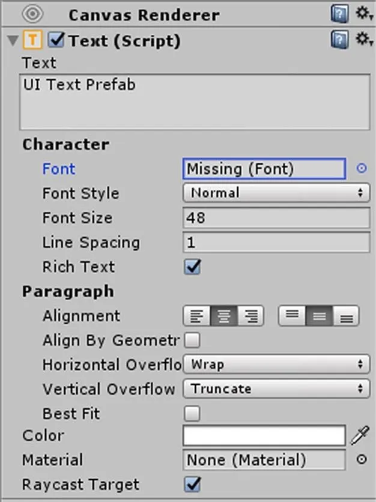Screen dimensions: 376x502
Task: Open the Horizontal Overflow dropdown
Action: 276,364
